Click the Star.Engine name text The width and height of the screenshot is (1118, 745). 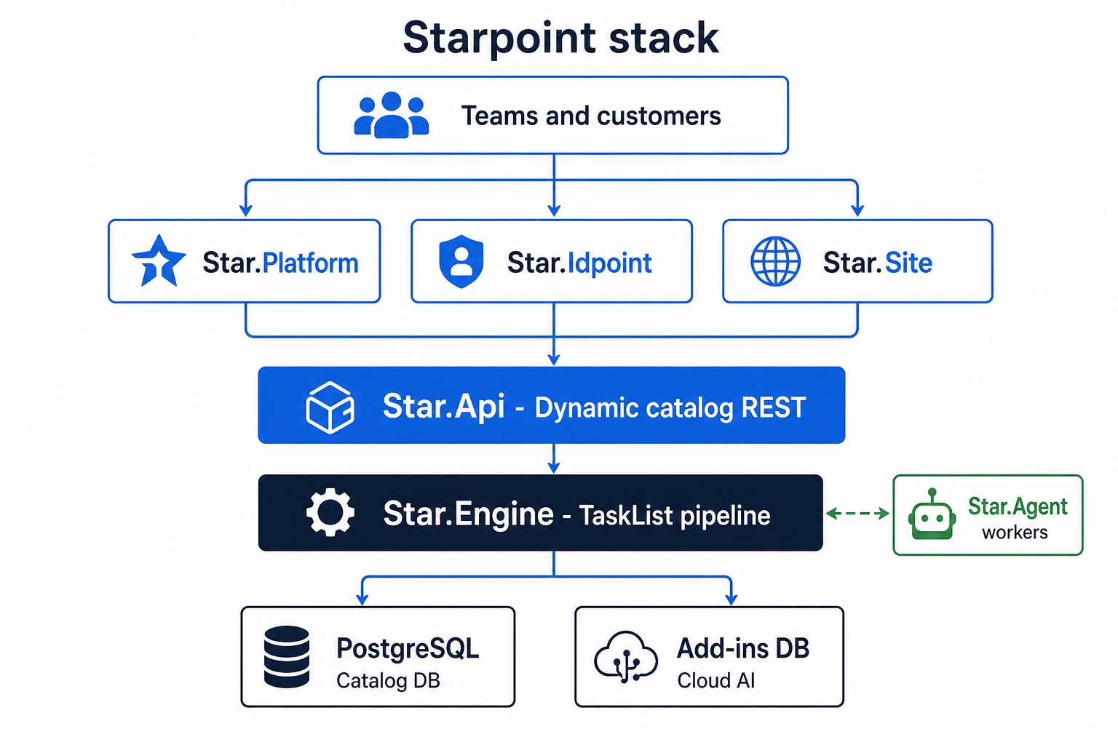469,514
